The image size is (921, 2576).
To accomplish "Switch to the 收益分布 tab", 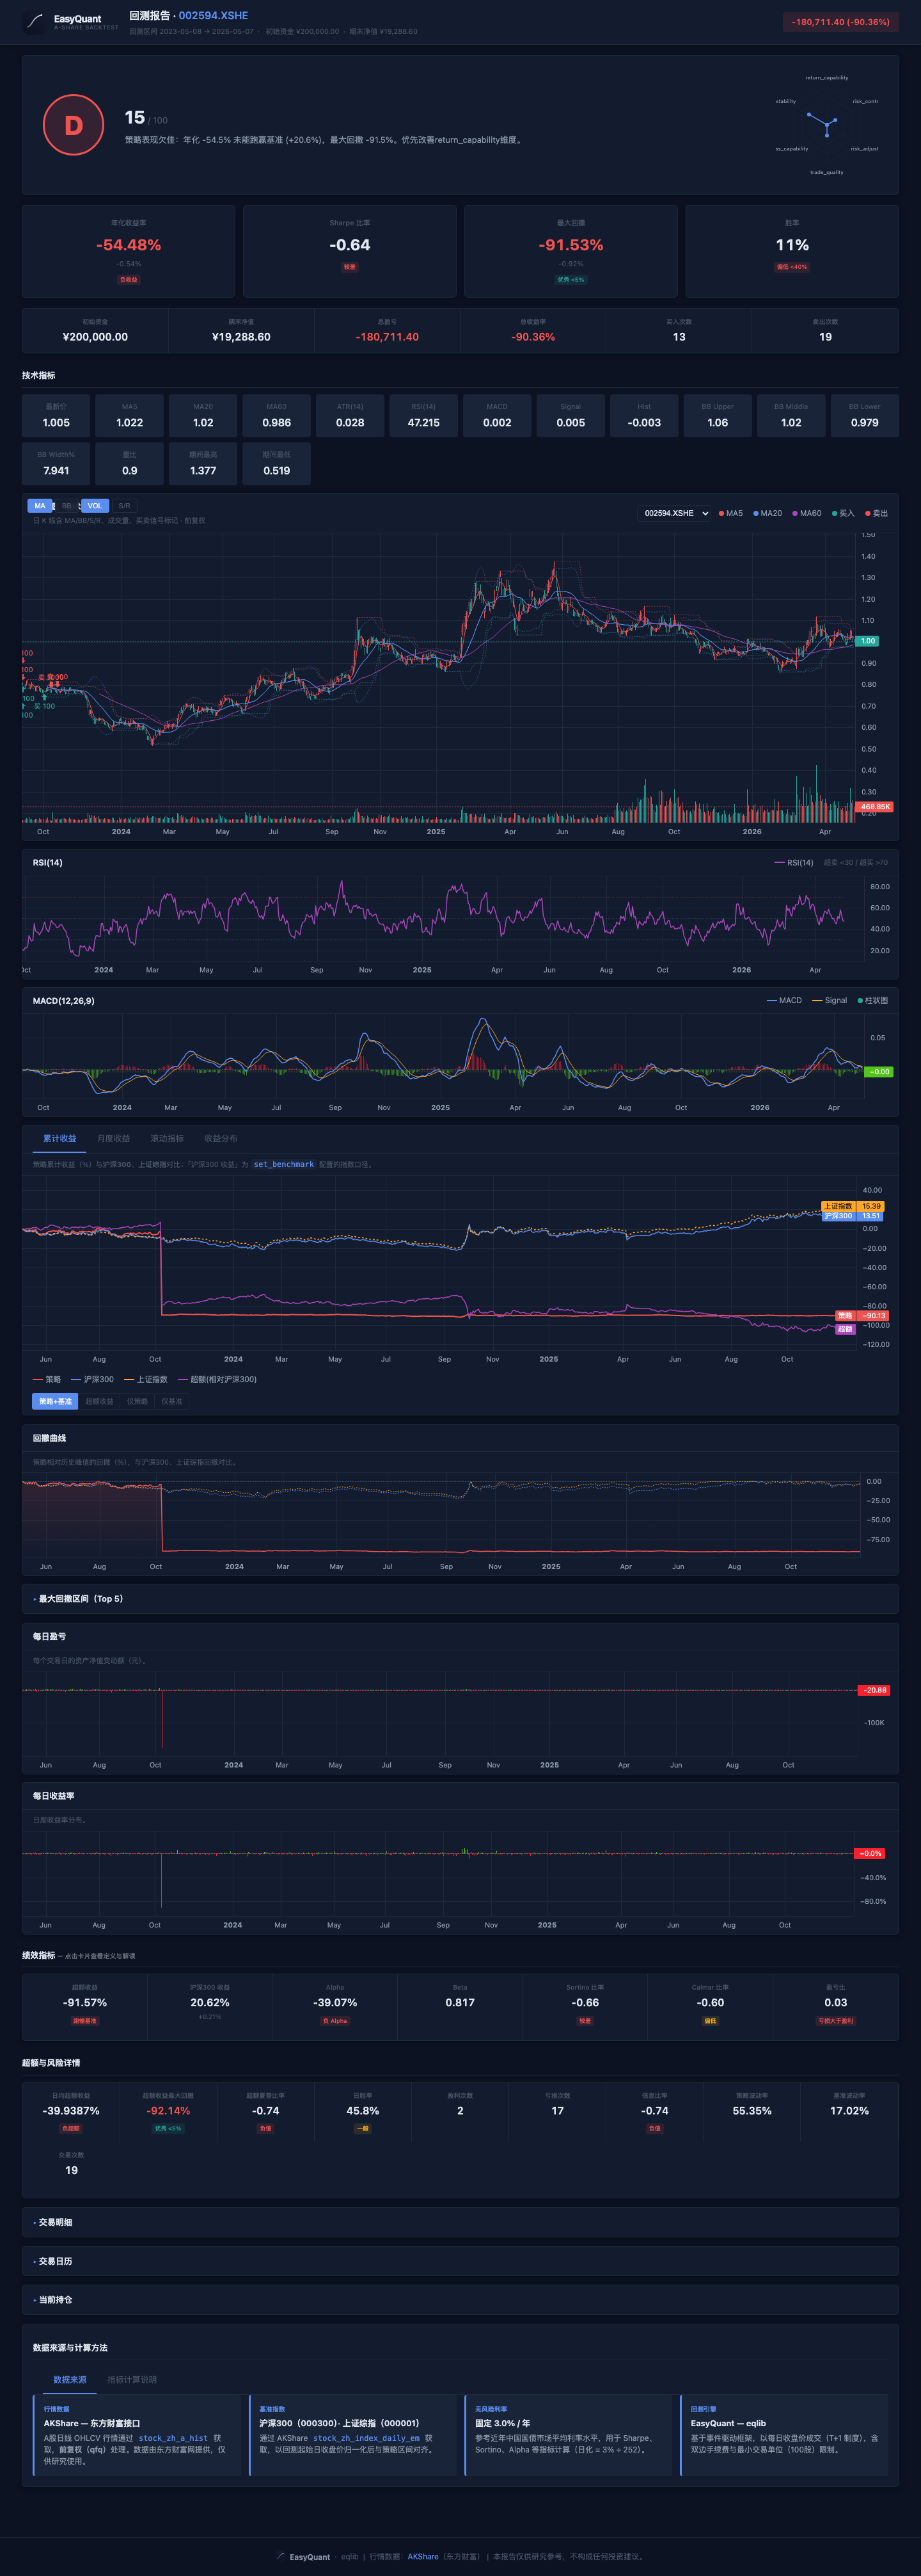I will click(221, 1138).
